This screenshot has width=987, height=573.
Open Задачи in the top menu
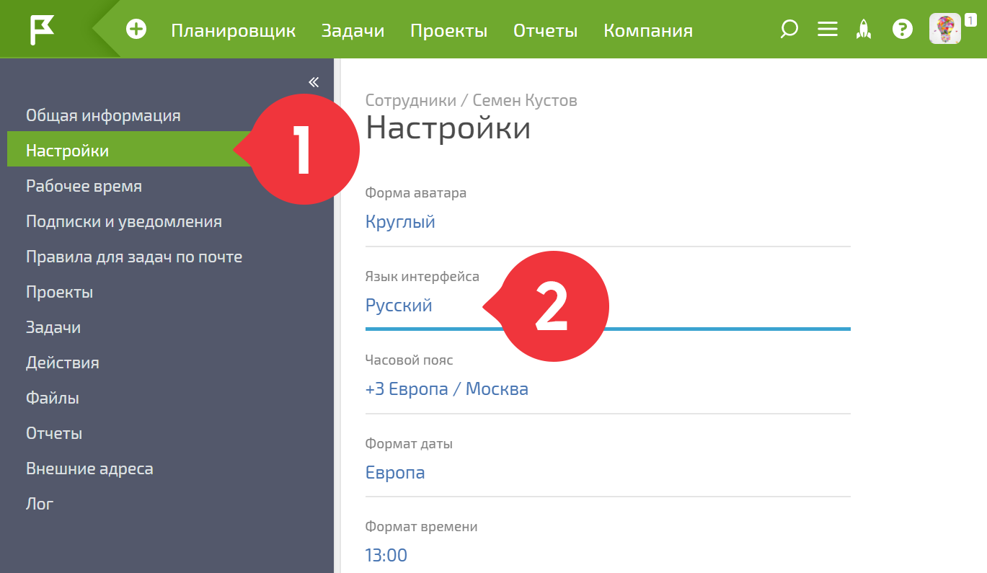tap(353, 30)
